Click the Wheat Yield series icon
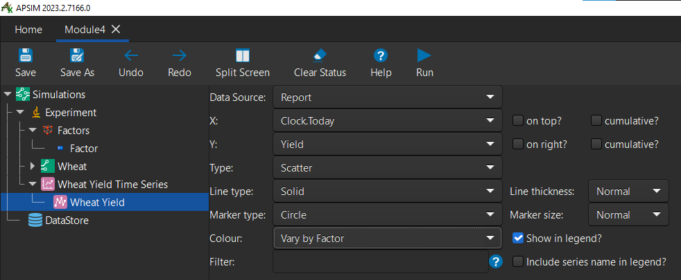 click(60, 202)
